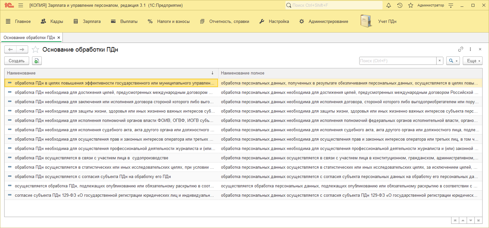
Task: Click in the Поиск (Ctrl+F) field
Action: tap(397, 61)
